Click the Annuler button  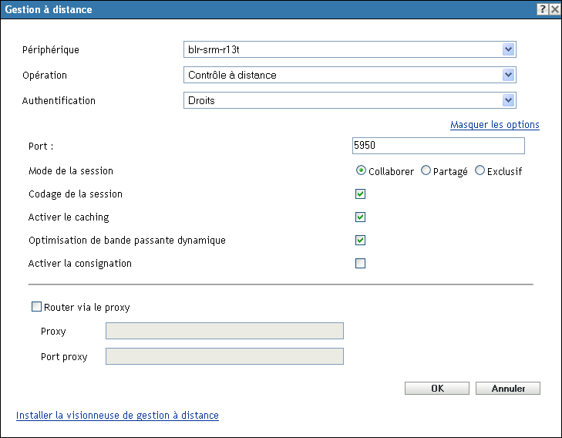tap(508, 389)
